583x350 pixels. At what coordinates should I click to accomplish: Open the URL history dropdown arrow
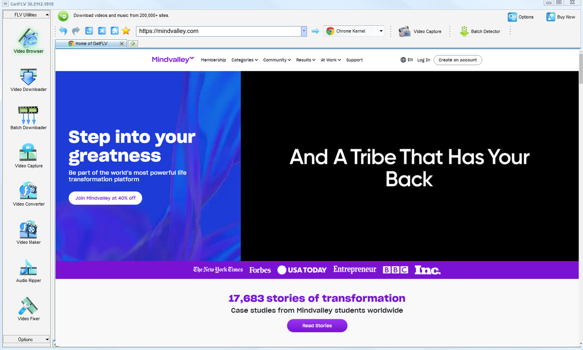(304, 31)
